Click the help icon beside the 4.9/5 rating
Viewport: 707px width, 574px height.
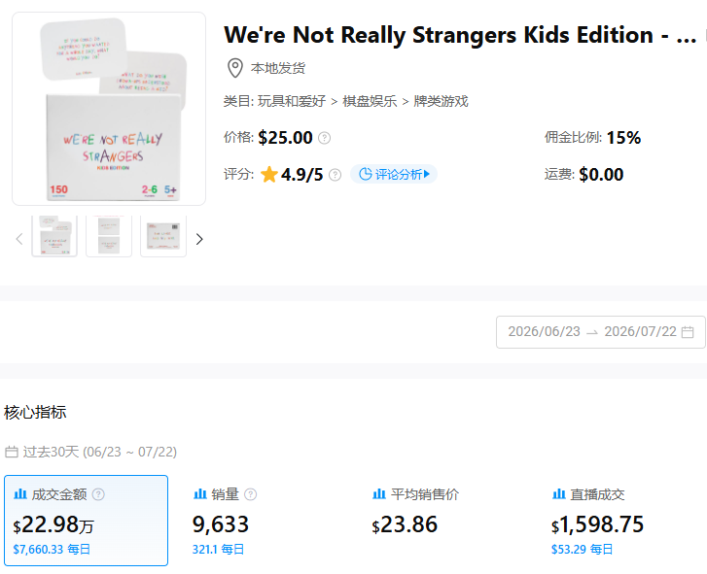click(335, 175)
